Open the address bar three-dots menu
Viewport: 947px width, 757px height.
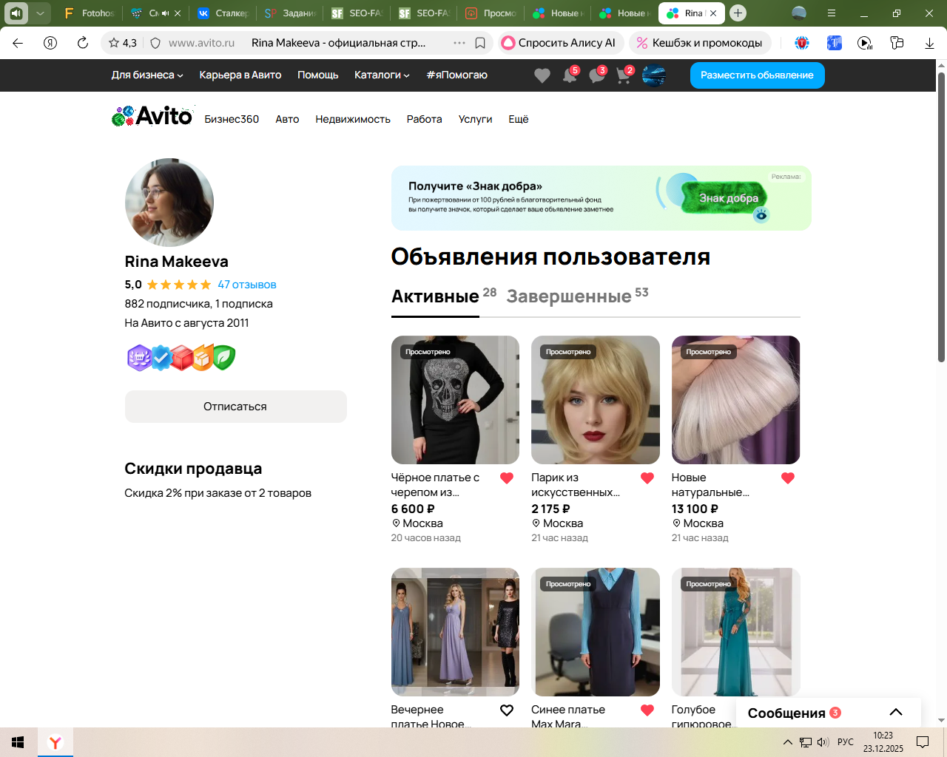[459, 43]
